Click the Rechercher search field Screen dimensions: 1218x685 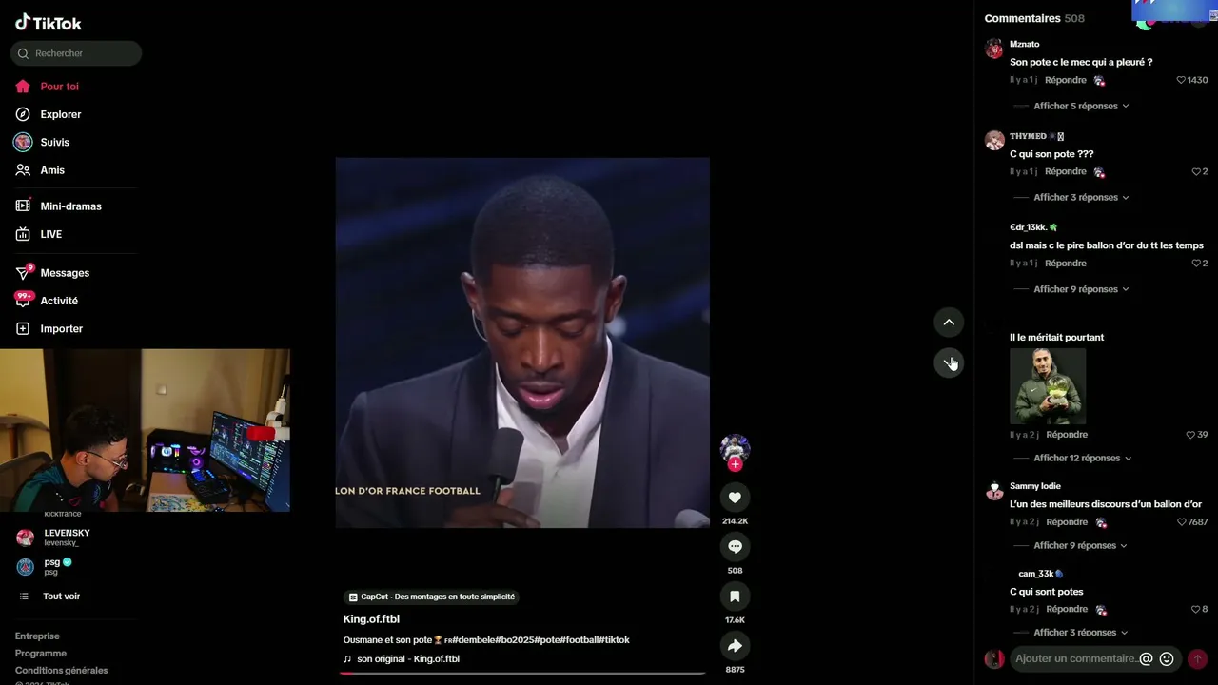pyautogui.click(x=76, y=53)
